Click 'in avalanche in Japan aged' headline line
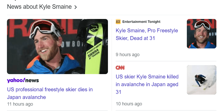The height and width of the screenshot is (111, 220). click(147, 84)
